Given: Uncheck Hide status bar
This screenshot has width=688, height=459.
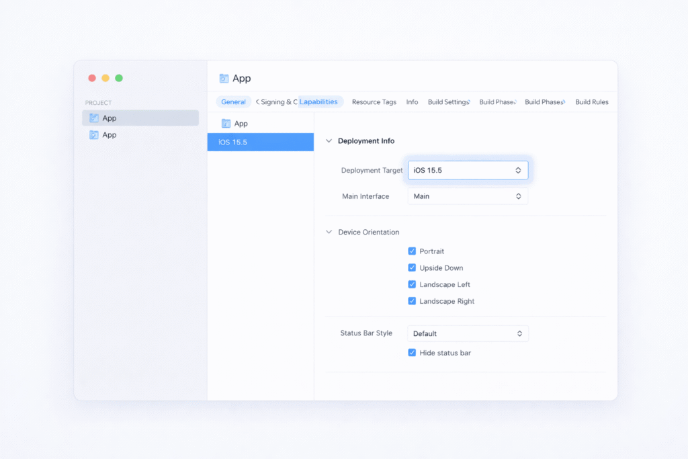Looking at the screenshot, I should [x=412, y=352].
